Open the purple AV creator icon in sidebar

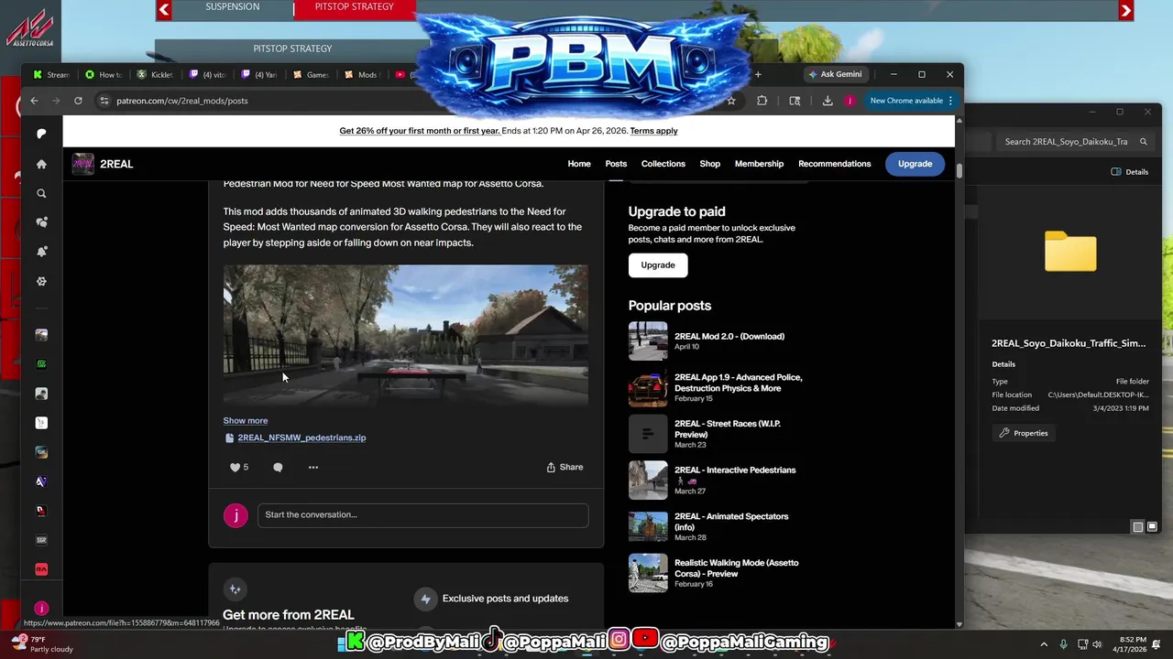[41, 481]
